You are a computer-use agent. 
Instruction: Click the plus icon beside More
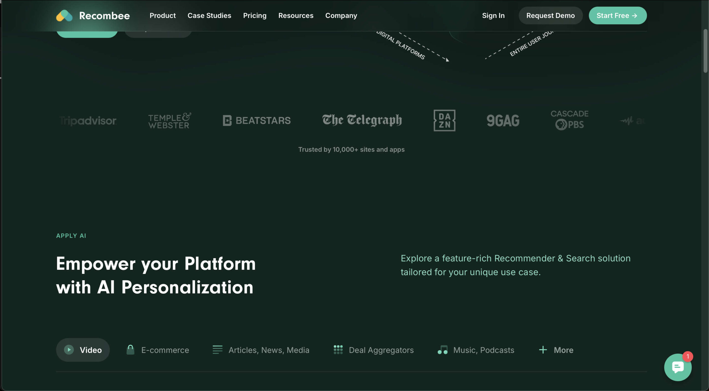543,350
